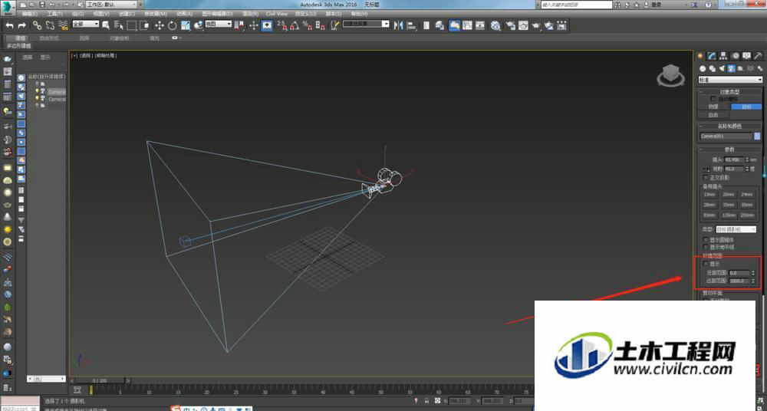Open the 修改器(M) menu
The height and width of the screenshot is (411, 767).
156,14
